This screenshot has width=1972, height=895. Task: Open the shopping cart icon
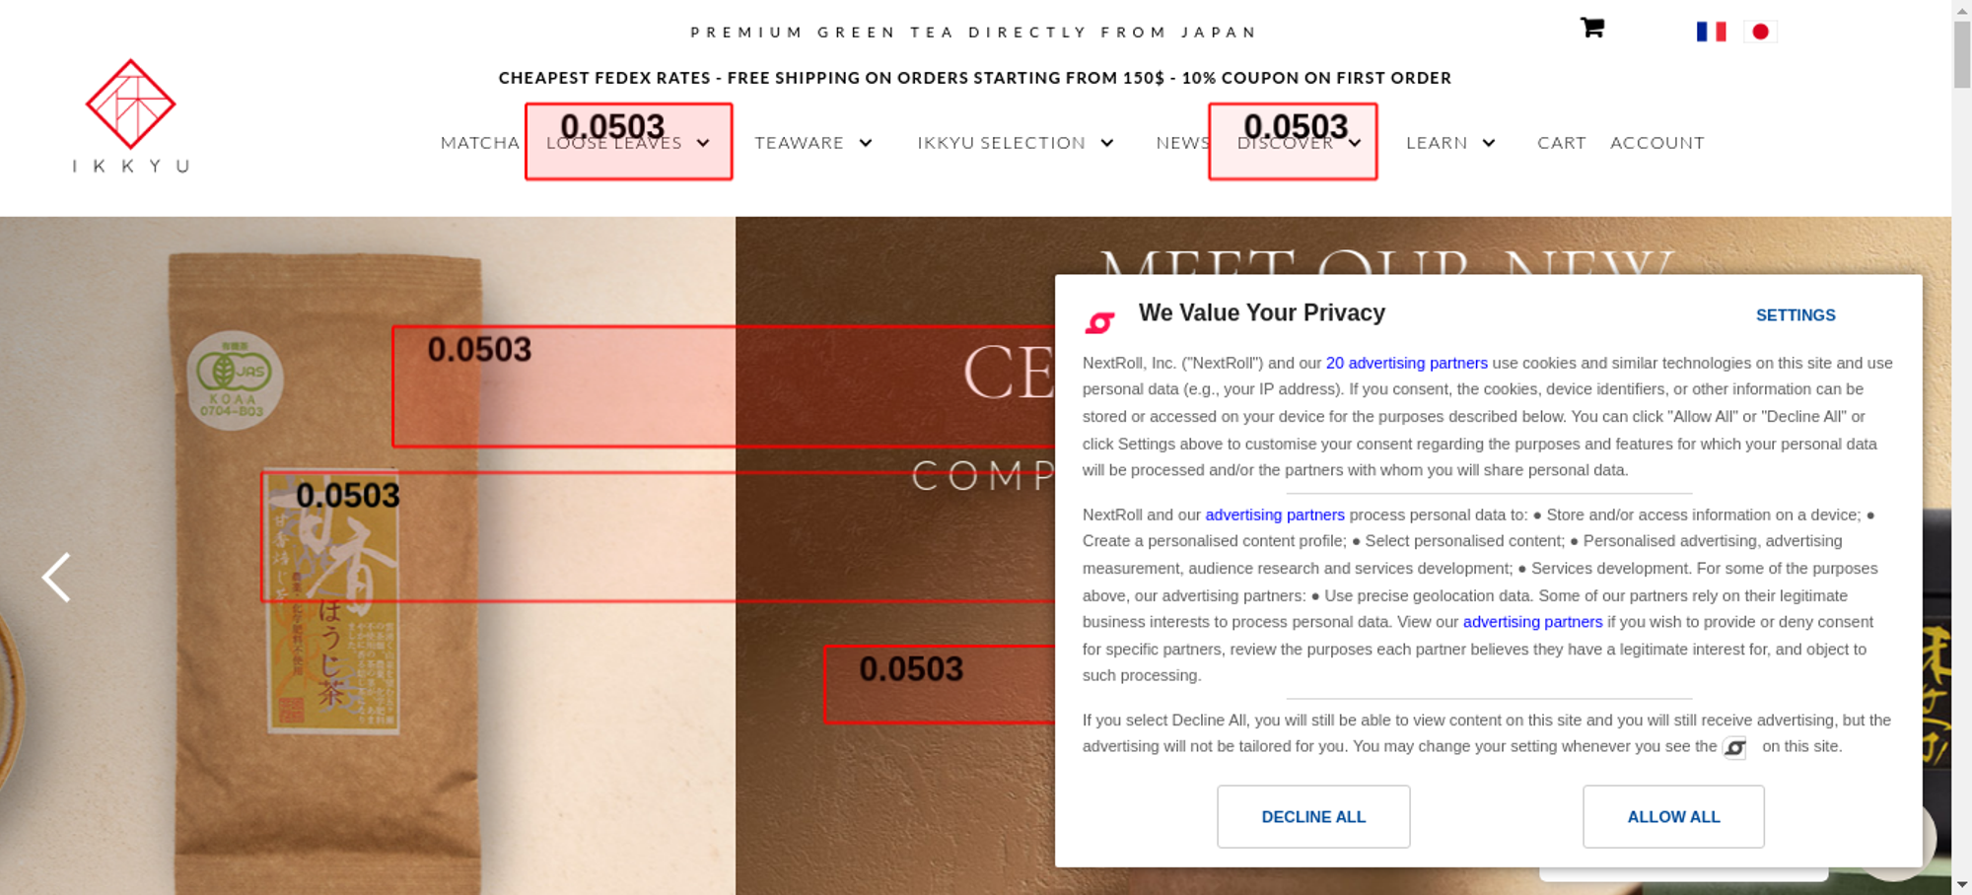(x=1591, y=28)
